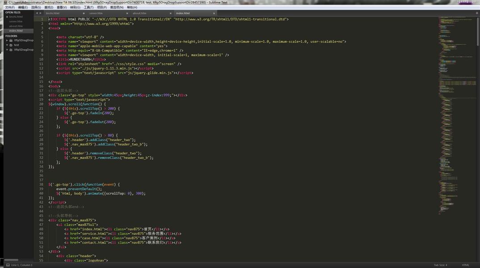Click the OPEN FILES sidebar heading
Viewport: 480px width, 268px height.
(13, 13)
